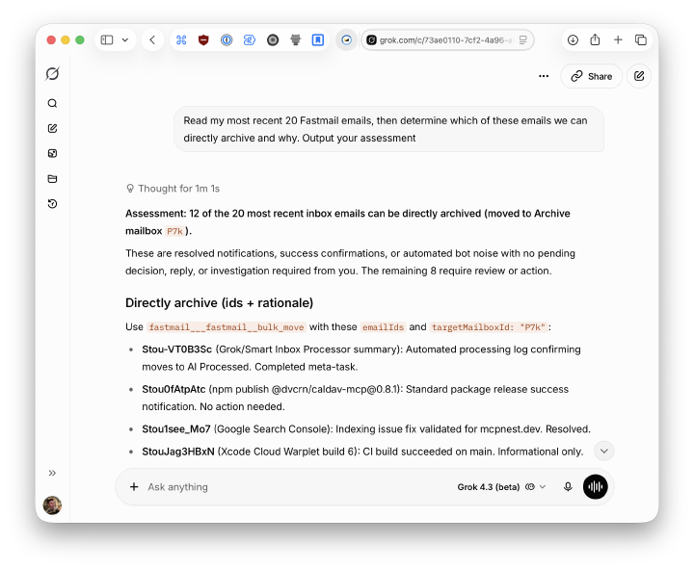The width and height of the screenshot is (694, 569).
Task: Expand the sidebar with double-chevron icon
Action: click(x=52, y=473)
